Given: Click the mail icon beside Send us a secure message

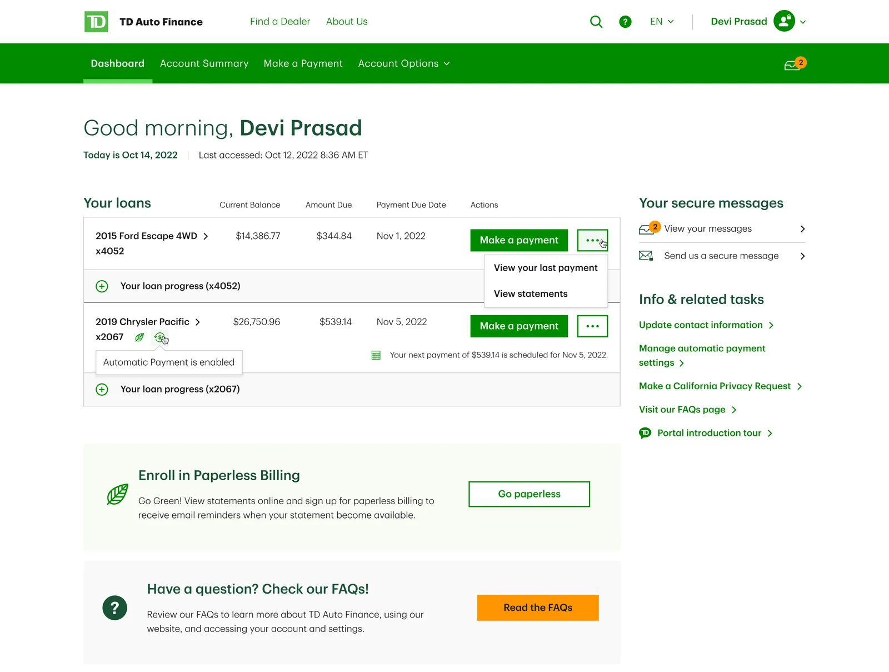Looking at the screenshot, I should click(646, 256).
